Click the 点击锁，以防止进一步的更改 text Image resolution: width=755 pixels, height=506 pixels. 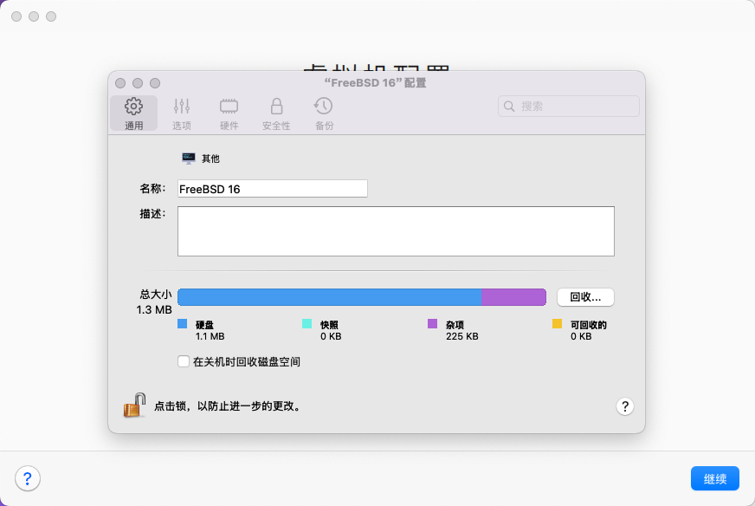pyautogui.click(x=229, y=406)
